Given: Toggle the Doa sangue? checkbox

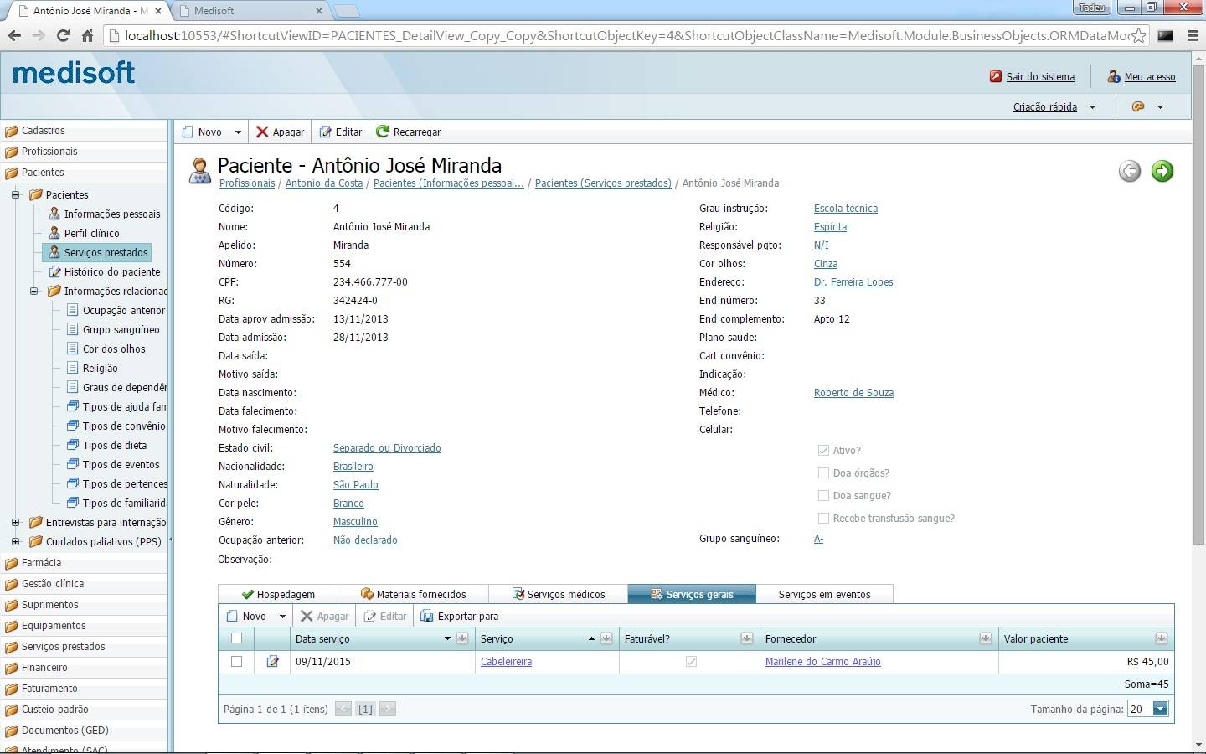Looking at the screenshot, I should tap(823, 495).
